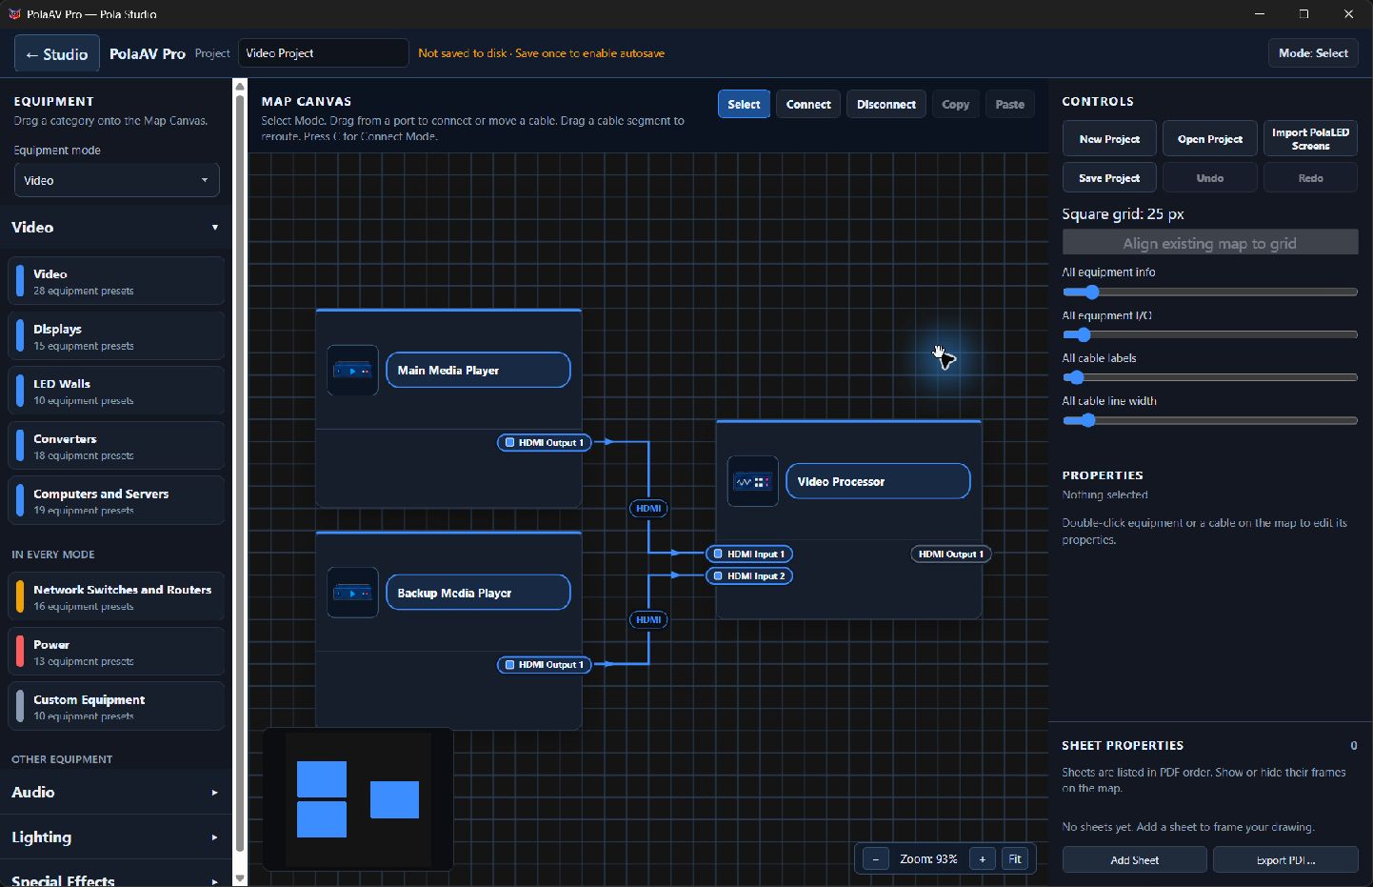This screenshot has width=1373, height=887.
Task: Fit the map to view
Action: pos(1015,859)
